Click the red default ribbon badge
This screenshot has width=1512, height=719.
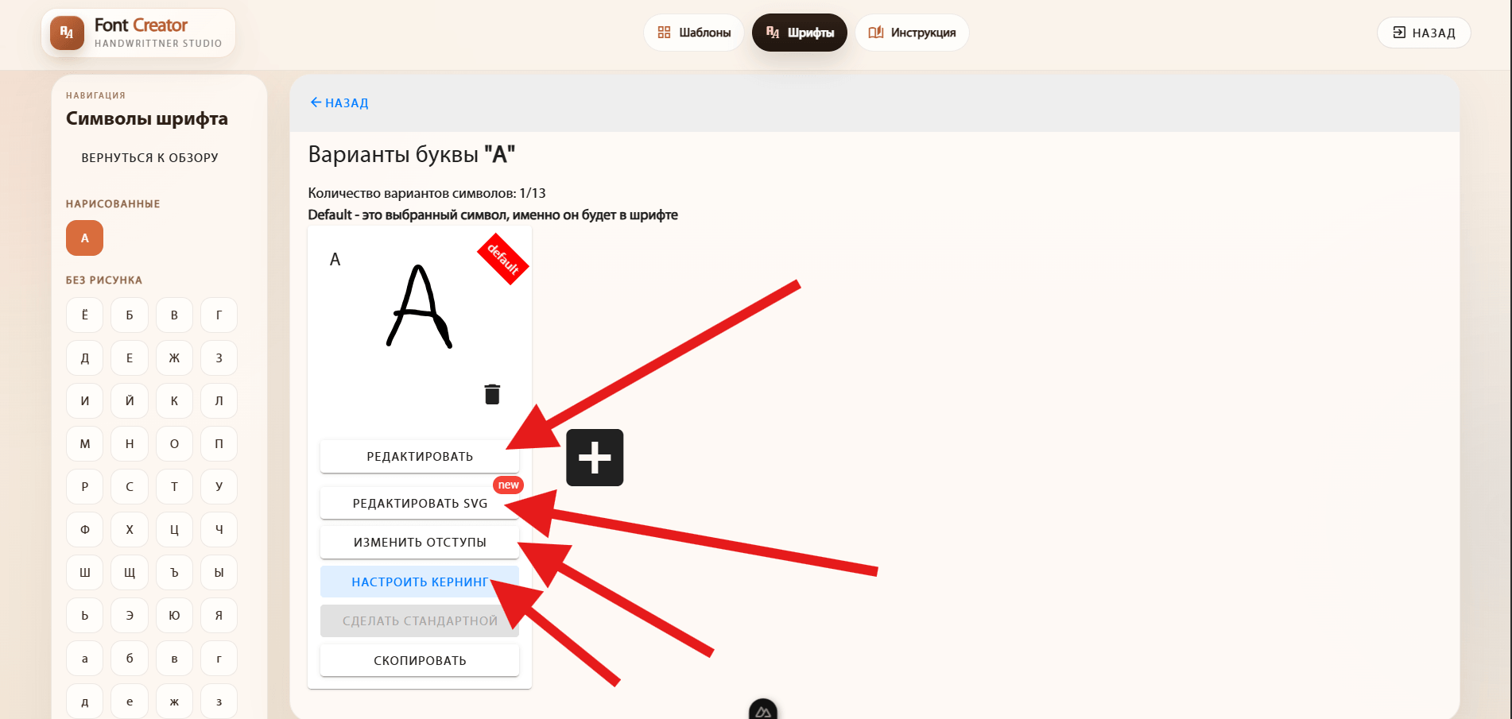coord(502,259)
